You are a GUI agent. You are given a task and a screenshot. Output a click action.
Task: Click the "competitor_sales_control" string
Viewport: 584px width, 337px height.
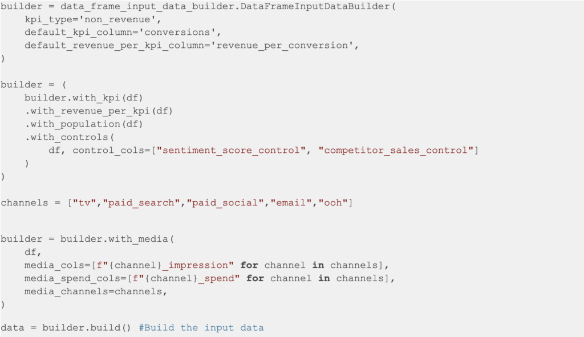(396, 150)
